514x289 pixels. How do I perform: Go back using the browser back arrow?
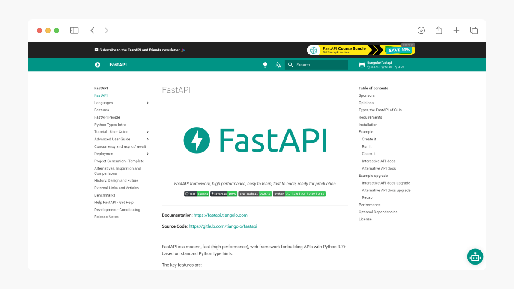coord(92,30)
